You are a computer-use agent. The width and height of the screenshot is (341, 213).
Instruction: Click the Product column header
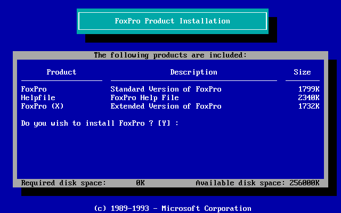point(62,72)
